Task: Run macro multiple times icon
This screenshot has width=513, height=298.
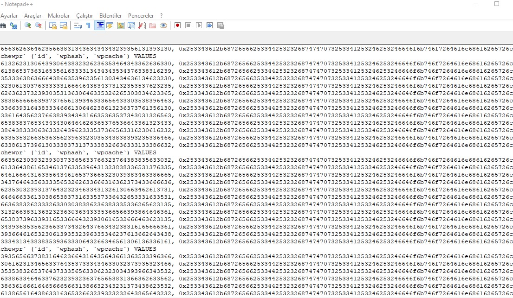Action: 210,25
